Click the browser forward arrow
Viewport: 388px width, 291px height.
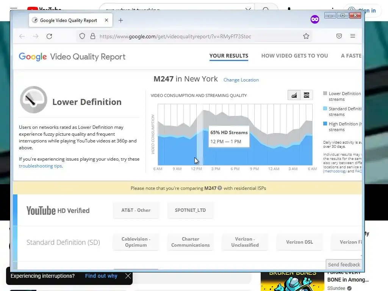pyautogui.click(x=36, y=36)
